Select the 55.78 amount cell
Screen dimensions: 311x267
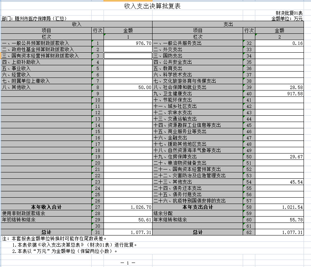coord(279,220)
